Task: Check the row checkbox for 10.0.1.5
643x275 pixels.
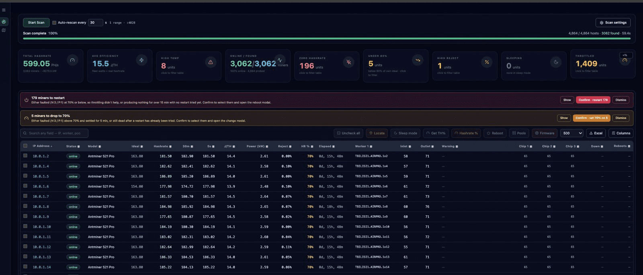Action: pos(25,176)
